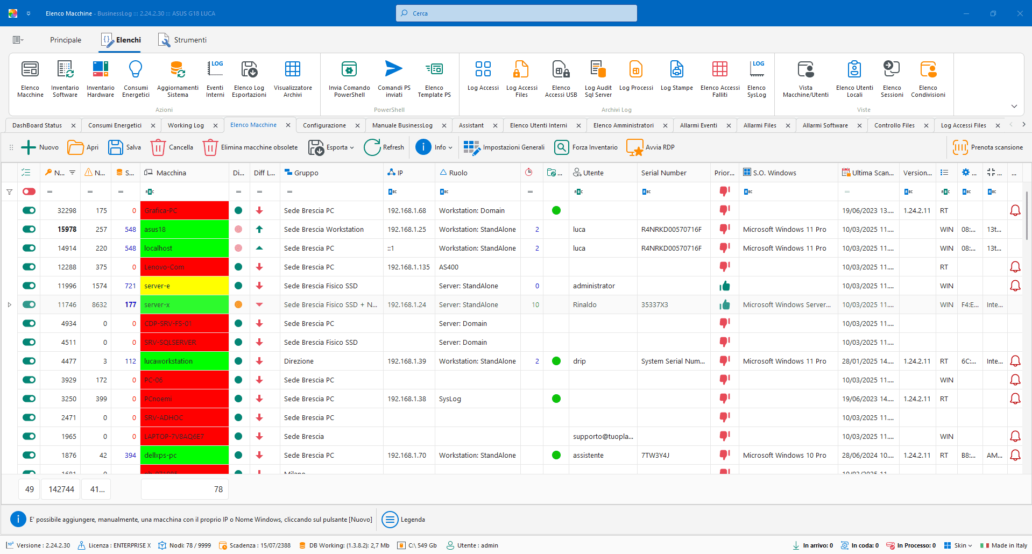Open Elenco Log Esportazioni
1032x554 pixels.
click(x=249, y=79)
